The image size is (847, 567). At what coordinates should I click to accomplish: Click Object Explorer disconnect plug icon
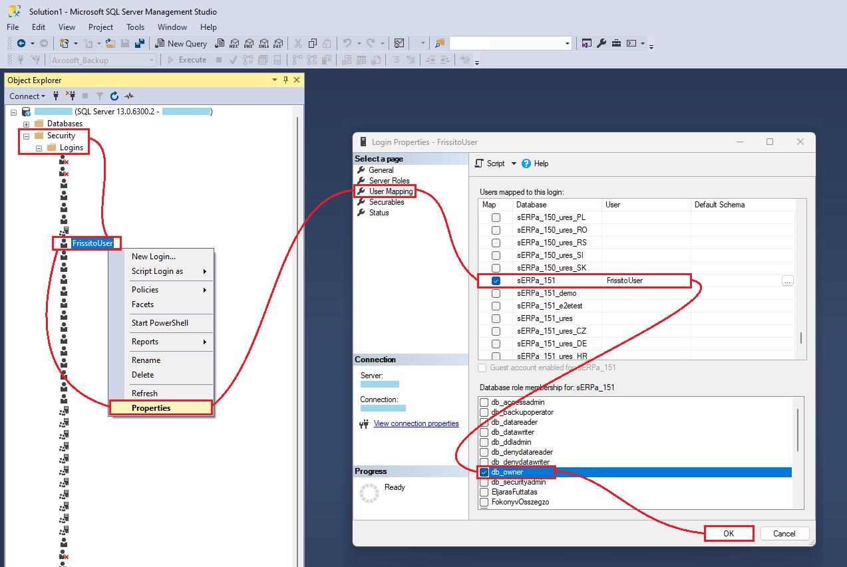tap(71, 96)
